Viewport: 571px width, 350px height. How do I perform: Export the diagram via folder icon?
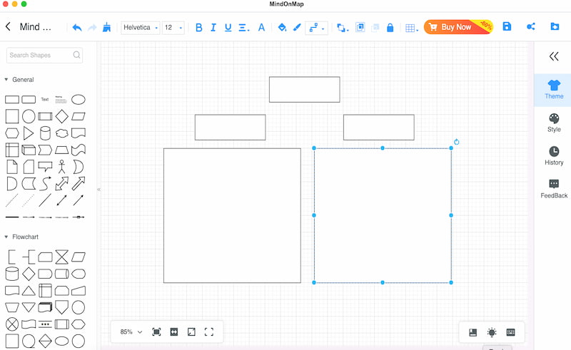point(555,26)
